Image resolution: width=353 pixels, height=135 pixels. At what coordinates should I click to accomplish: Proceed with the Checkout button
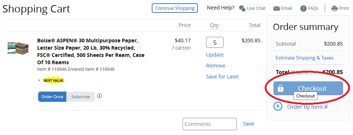[x=308, y=88]
